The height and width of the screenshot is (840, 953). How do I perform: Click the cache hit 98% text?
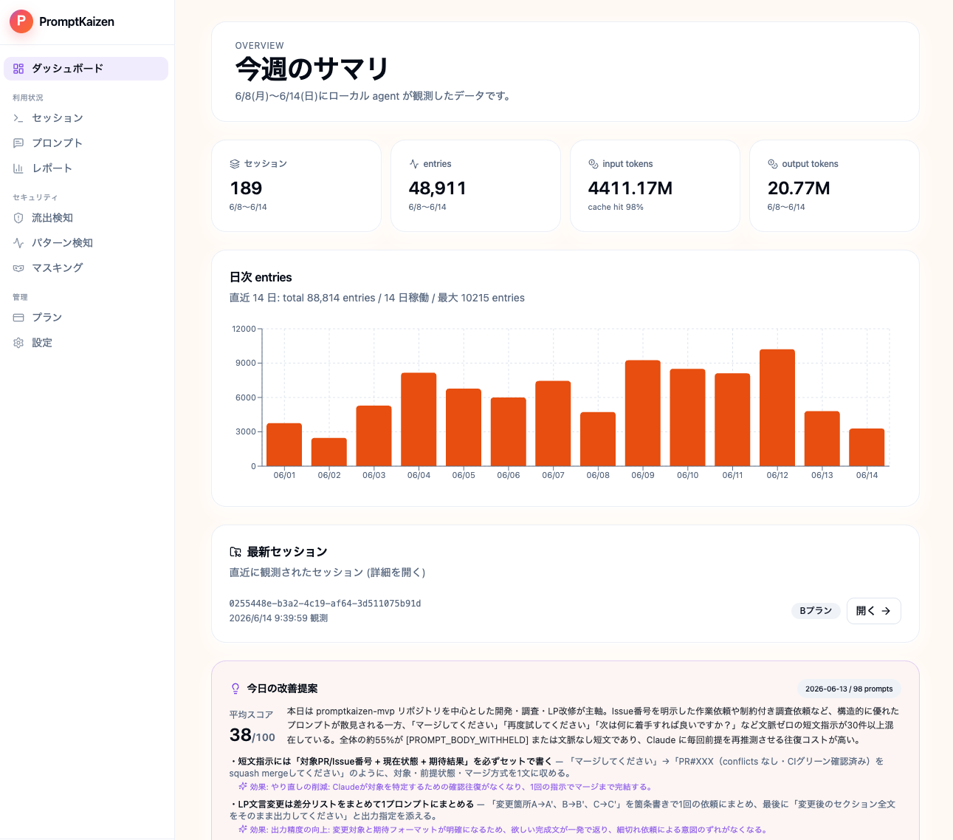(616, 207)
